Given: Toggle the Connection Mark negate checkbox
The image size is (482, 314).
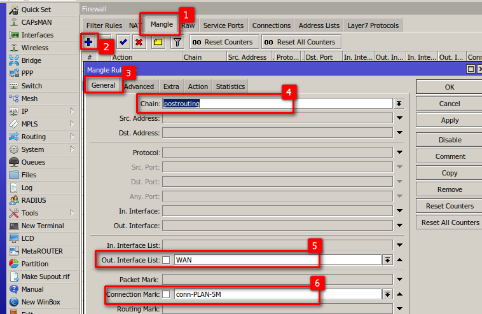Looking at the screenshot, I should (x=166, y=294).
